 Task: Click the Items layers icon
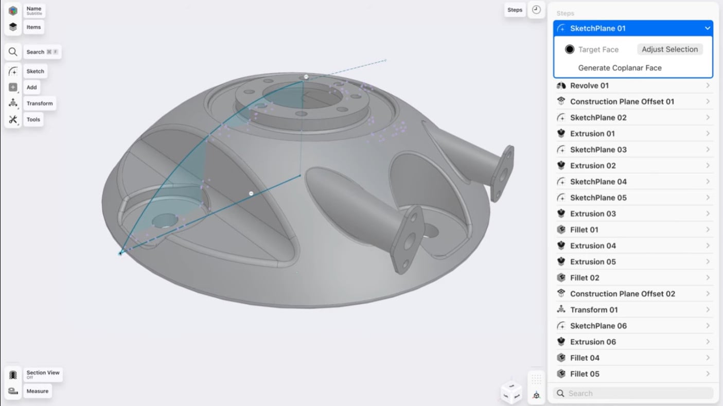tap(13, 27)
